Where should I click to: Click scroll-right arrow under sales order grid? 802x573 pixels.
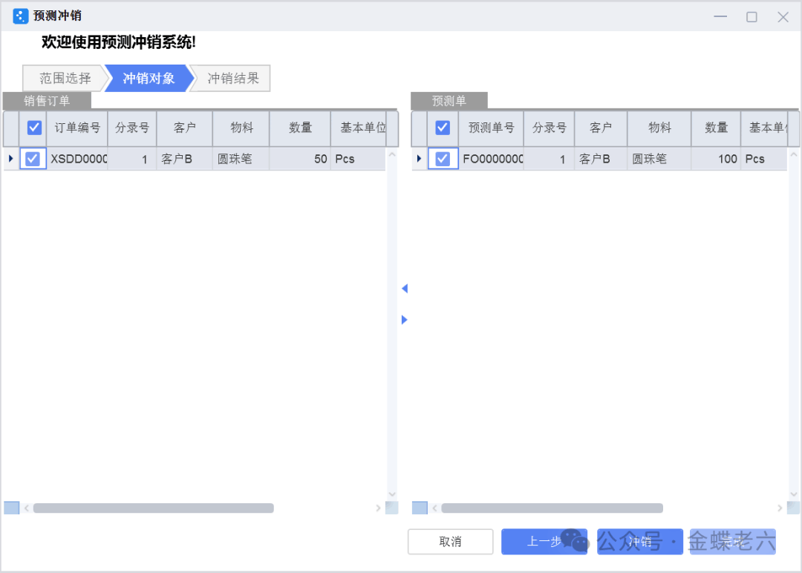click(378, 508)
